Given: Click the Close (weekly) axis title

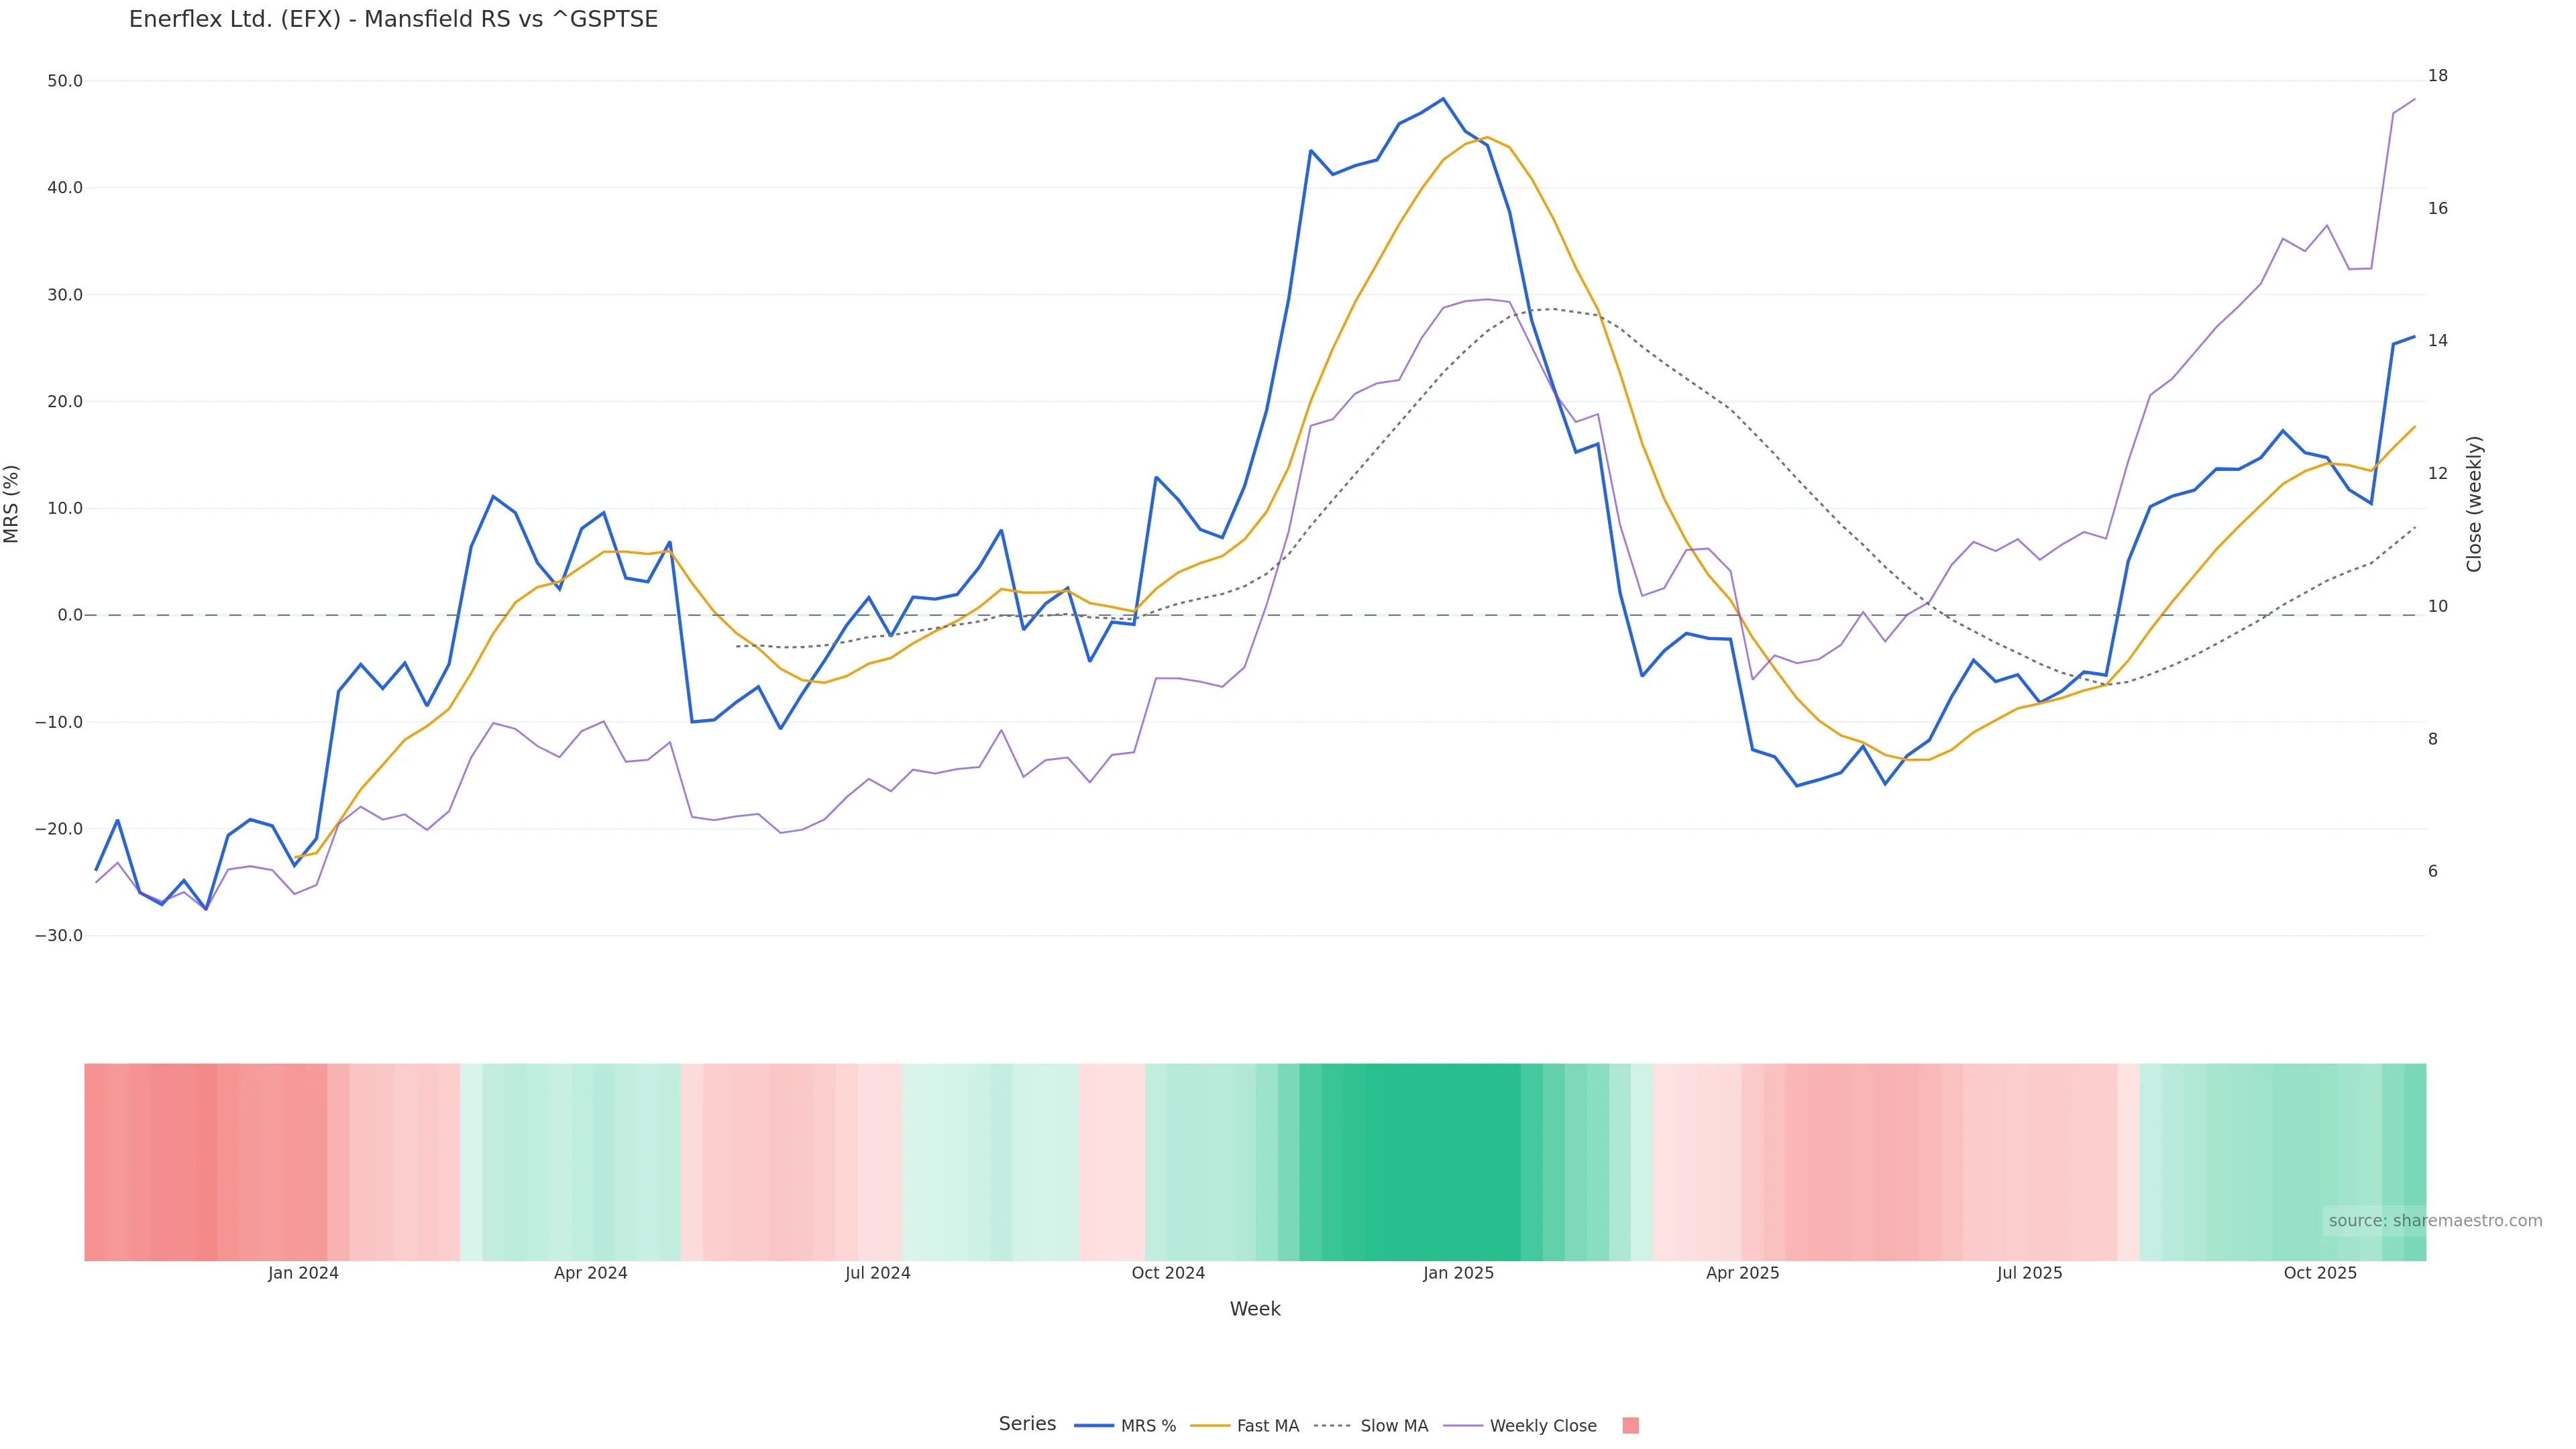Looking at the screenshot, I should [x=2474, y=504].
